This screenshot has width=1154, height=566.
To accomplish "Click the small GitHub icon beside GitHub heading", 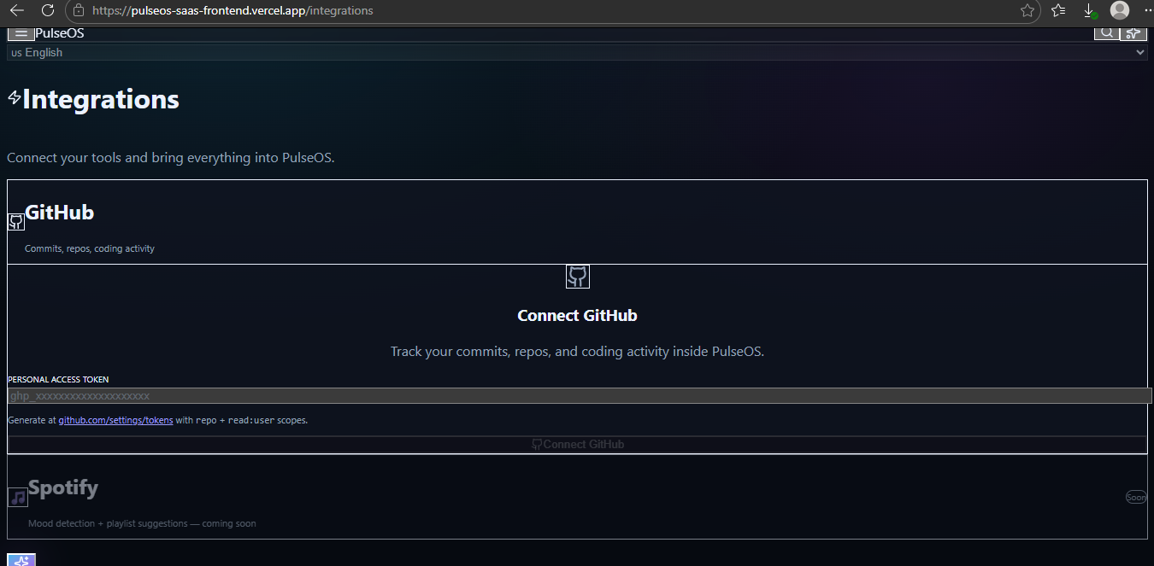I will coord(15,222).
